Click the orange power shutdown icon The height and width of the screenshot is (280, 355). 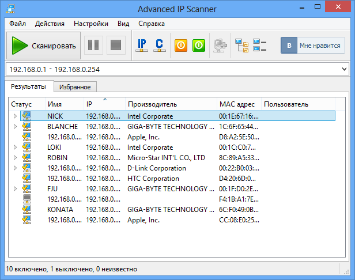click(181, 46)
